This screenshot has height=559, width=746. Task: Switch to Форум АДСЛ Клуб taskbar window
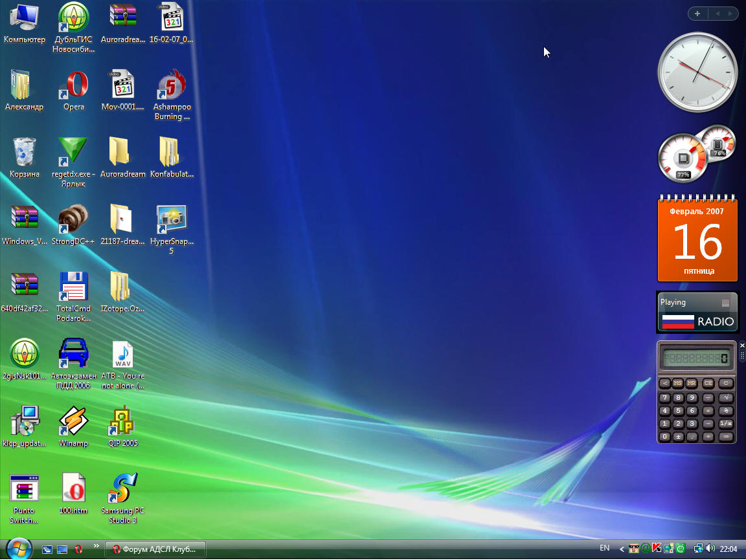point(155,549)
